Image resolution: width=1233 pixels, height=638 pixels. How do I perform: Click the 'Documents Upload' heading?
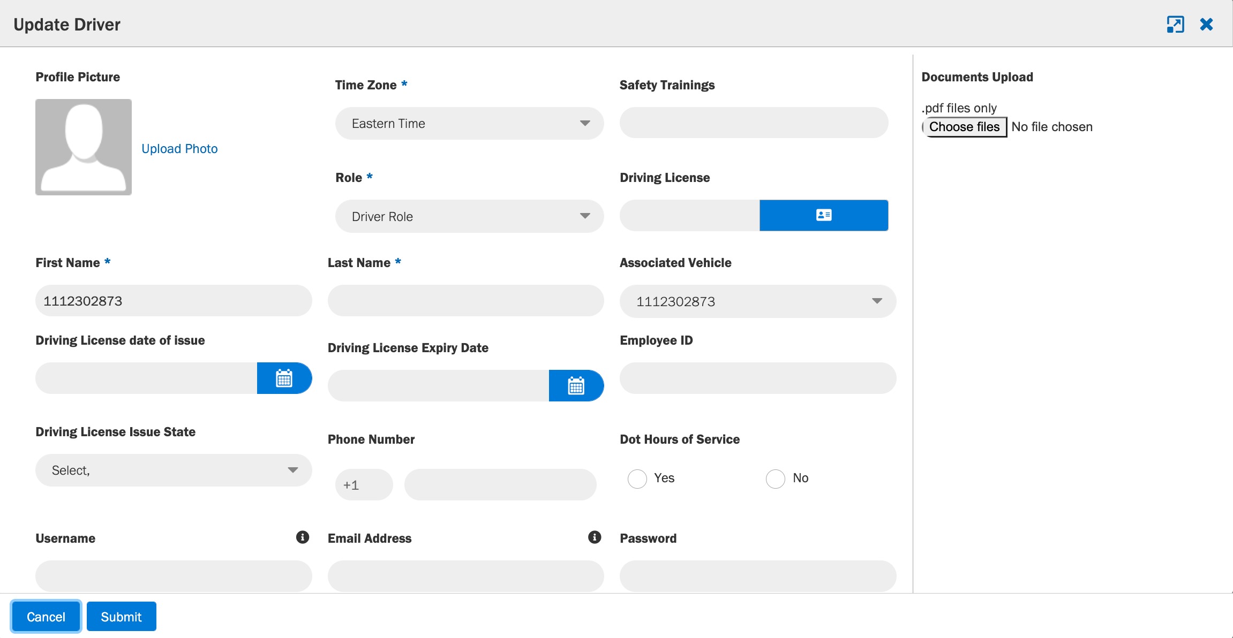click(x=977, y=77)
